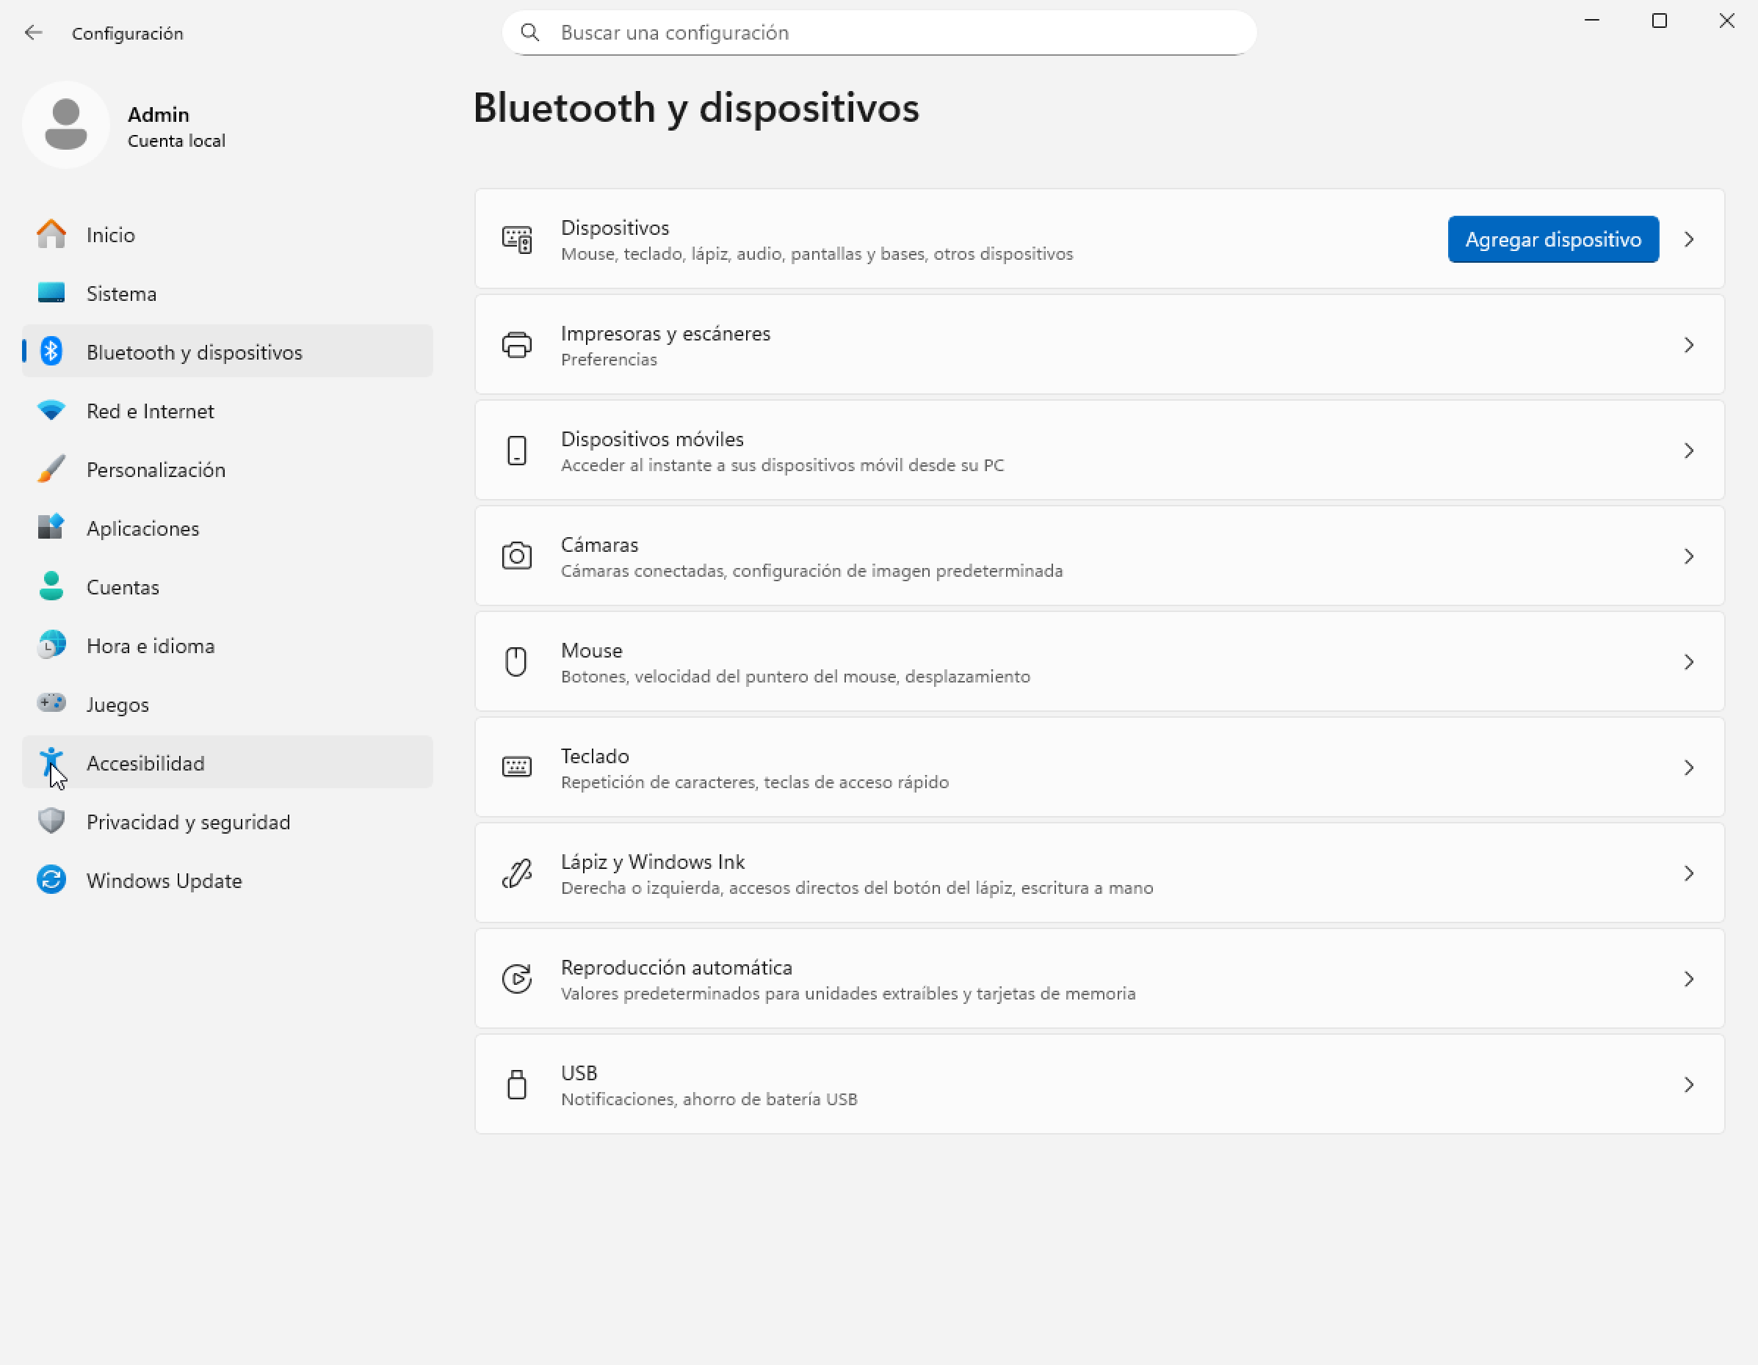This screenshot has height=1365, width=1758.
Task: Click the chevron on the Teclado row
Action: [x=1689, y=768]
